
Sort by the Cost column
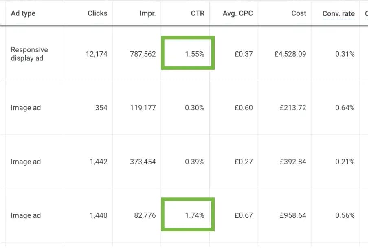[x=299, y=13]
